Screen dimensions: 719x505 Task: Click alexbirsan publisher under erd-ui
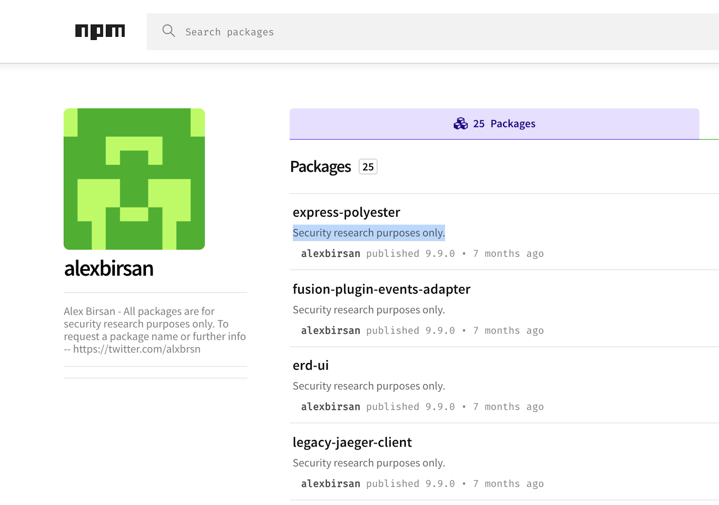[330, 407]
